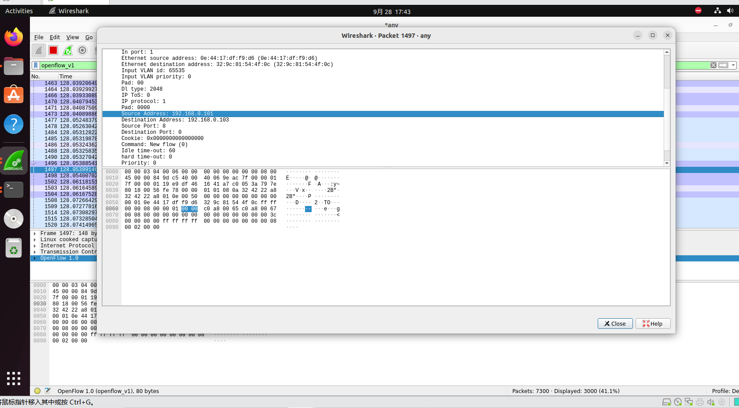The height and width of the screenshot is (408, 739).
Task: Click the scroll-down arrow in packet details
Action: [x=667, y=163]
